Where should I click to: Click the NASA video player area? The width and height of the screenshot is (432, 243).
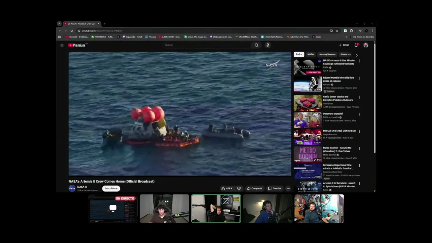point(180,114)
